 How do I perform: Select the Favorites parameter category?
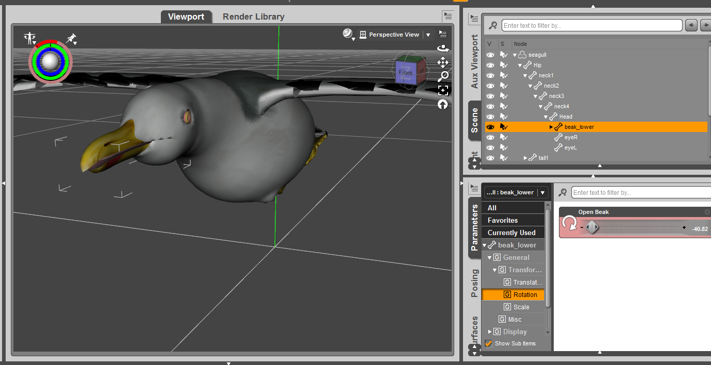tap(503, 220)
